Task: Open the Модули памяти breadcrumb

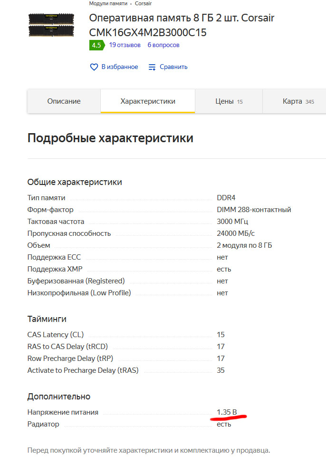Action: (108, 4)
